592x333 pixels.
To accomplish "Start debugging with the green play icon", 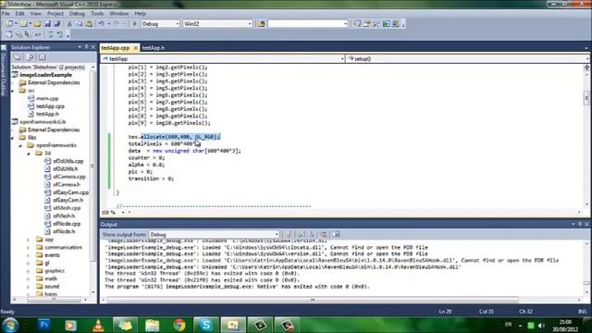I will (134, 24).
